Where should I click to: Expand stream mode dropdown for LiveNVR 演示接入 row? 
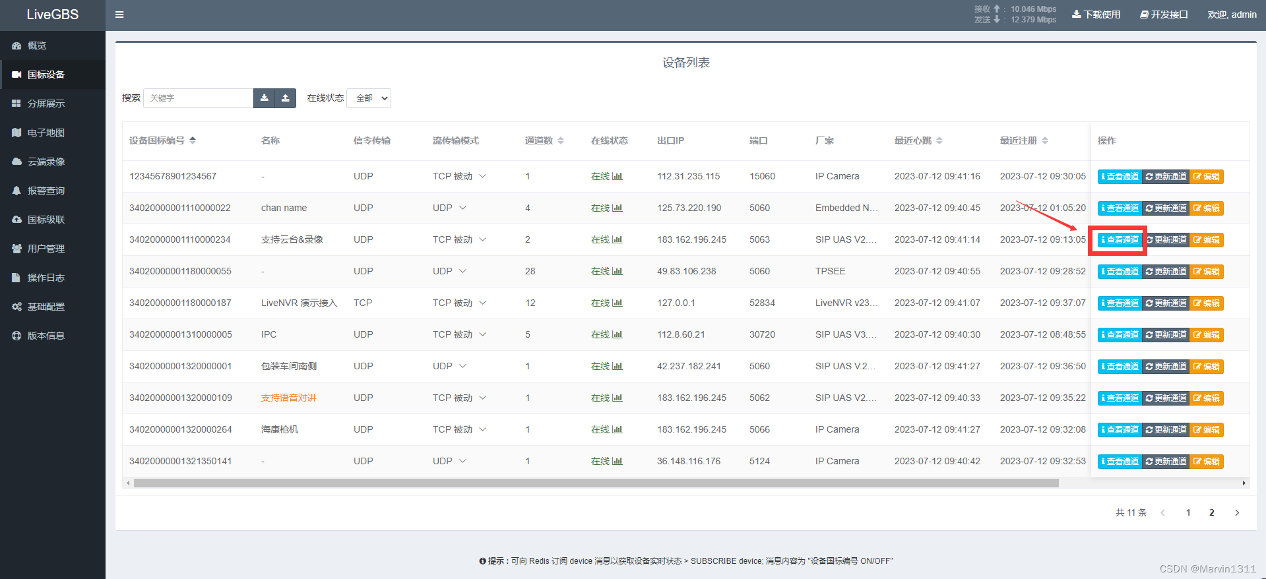coord(483,303)
